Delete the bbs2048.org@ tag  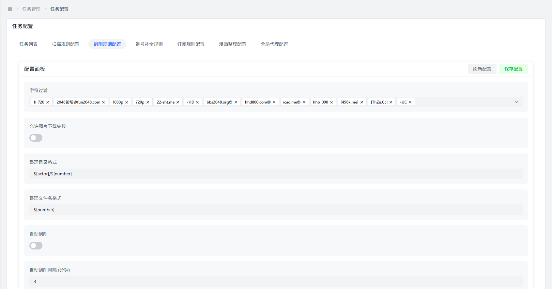point(236,102)
